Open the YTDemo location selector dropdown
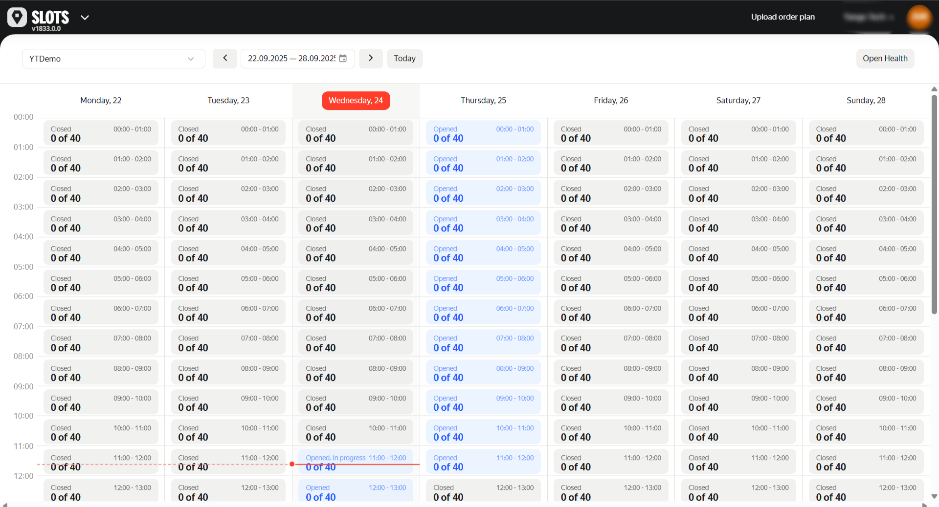This screenshot has height=507, width=939. (x=113, y=58)
